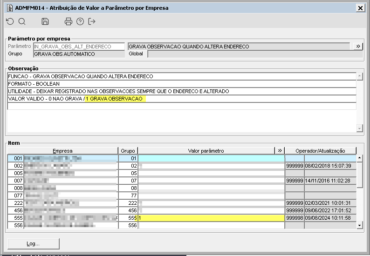Expand Valor parâmetro column with » button
This screenshot has width=370, height=256.
click(x=280, y=151)
